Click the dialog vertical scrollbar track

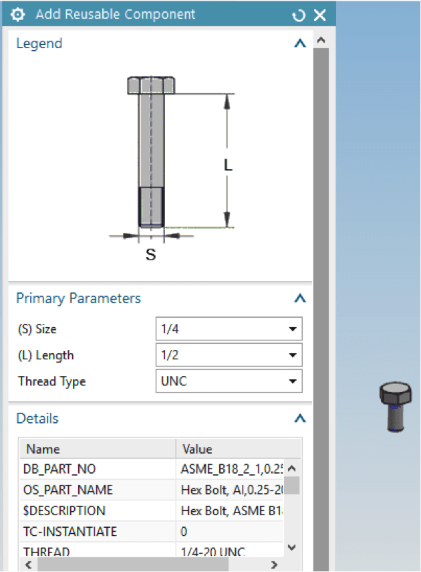click(x=321, y=310)
